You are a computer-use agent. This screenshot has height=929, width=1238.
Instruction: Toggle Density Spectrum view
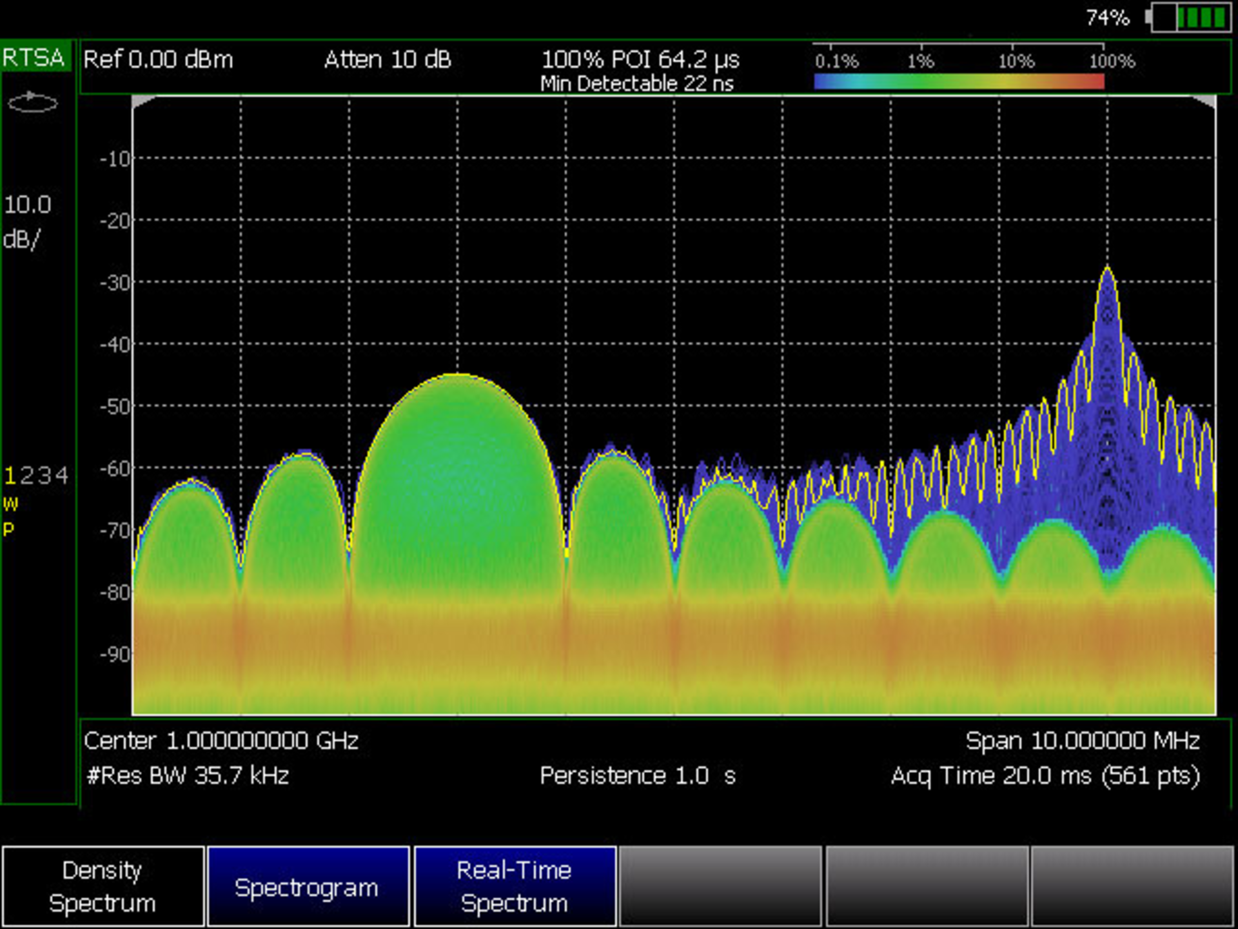(x=103, y=887)
